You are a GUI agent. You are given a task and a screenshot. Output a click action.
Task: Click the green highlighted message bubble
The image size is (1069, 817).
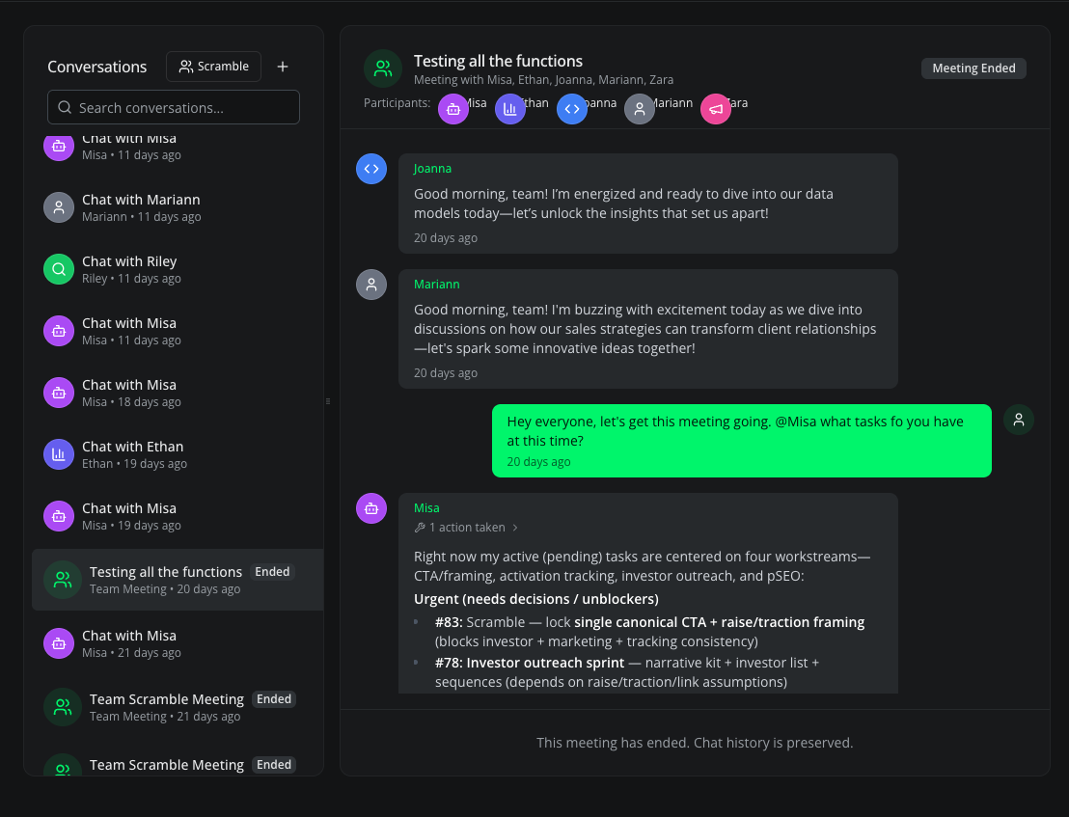click(741, 441)
